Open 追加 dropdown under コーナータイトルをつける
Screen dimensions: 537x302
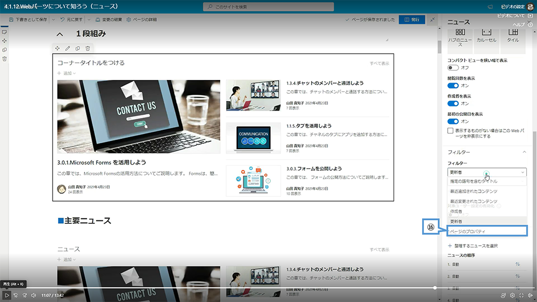coord(67,73)
